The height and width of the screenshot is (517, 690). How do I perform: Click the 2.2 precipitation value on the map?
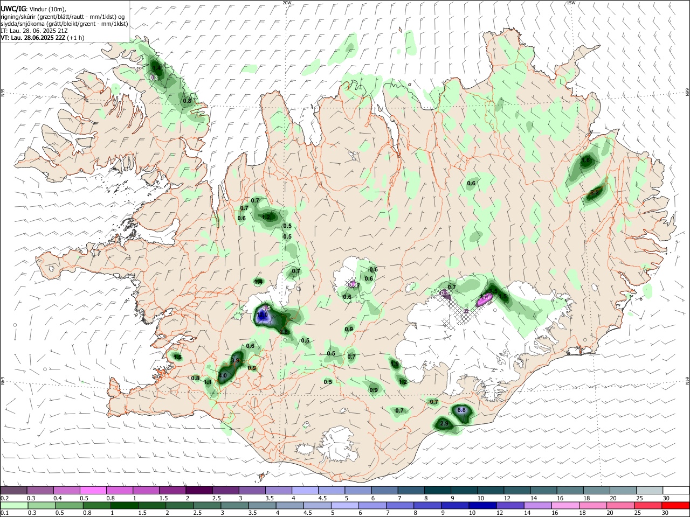[x=595, y=192]
